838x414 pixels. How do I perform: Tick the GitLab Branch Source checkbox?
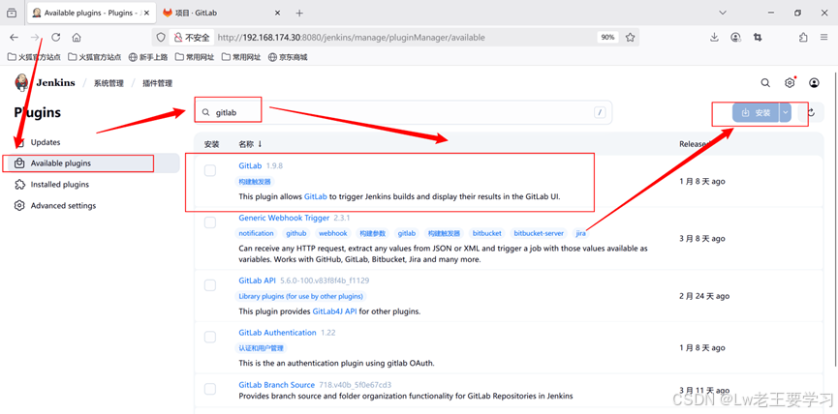pos(210,390)
